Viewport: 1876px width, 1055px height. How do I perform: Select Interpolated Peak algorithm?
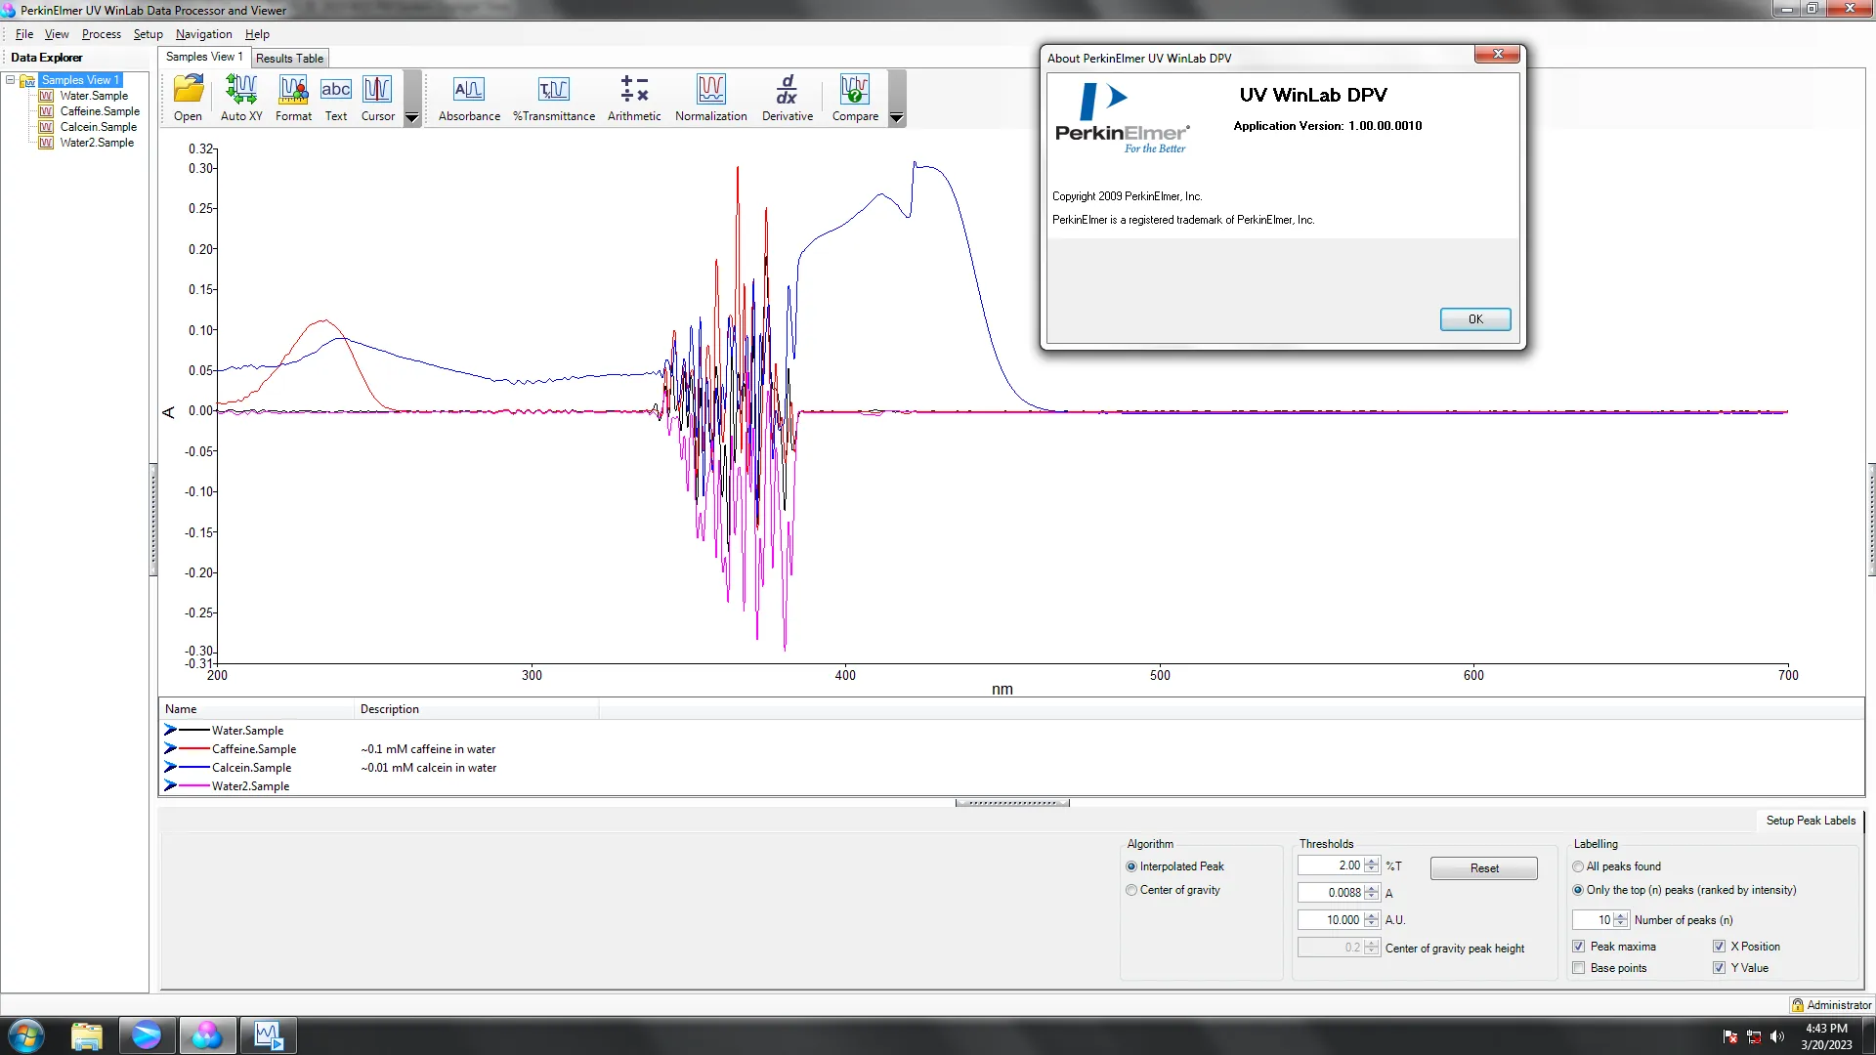click(1131, 866)
